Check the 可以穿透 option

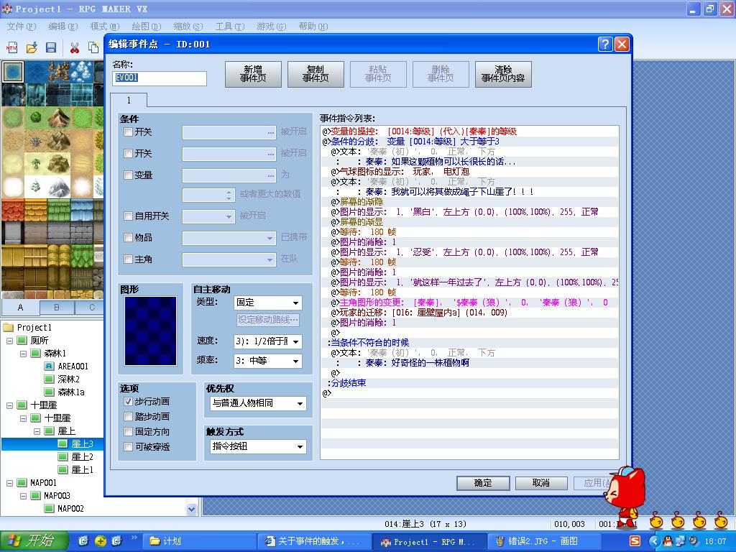(x=128, y=447)
